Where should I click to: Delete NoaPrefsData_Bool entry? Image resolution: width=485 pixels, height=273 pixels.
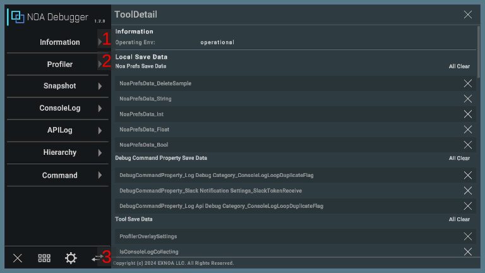(x=468, y=145)
